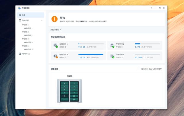Click the iSNAS device name label
The width and height of the screenshot is (184, 116).
[x=69, y=76]
